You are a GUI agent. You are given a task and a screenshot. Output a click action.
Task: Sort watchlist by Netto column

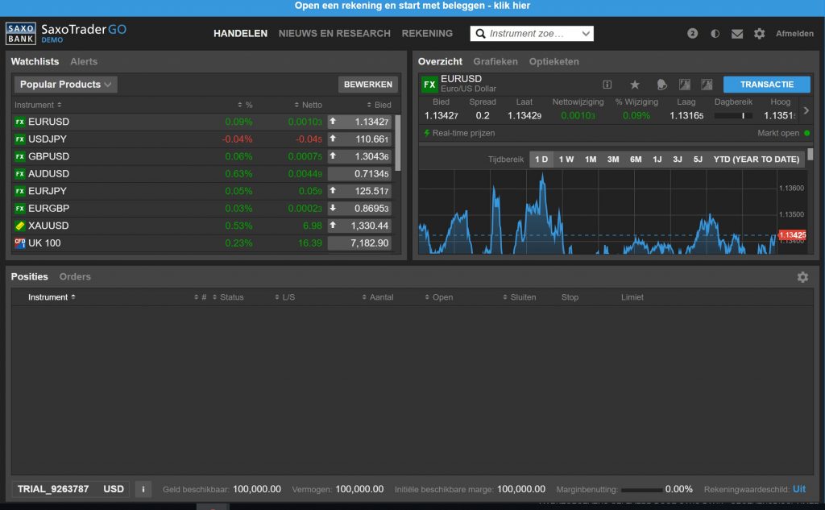309,105
